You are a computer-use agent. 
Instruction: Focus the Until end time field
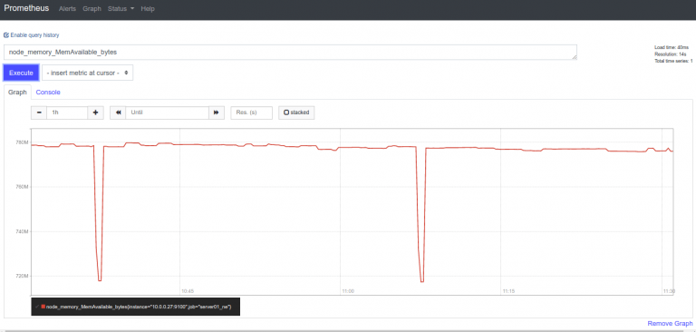pos(168,112)
